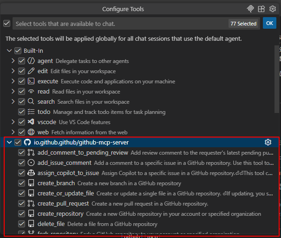Collapse the github-mcp-server group

coord(9,143)
